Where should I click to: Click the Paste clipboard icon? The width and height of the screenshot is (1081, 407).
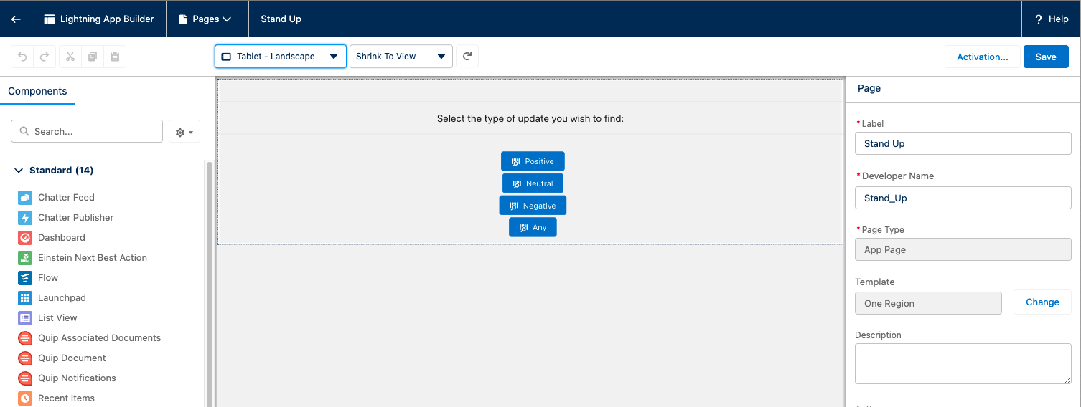(115, 57)
